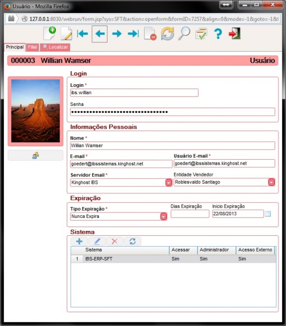The width and height of the screenshot is (286, 326).
Task: Delete the system entry with red X button
Action: [x=115, y=241]
